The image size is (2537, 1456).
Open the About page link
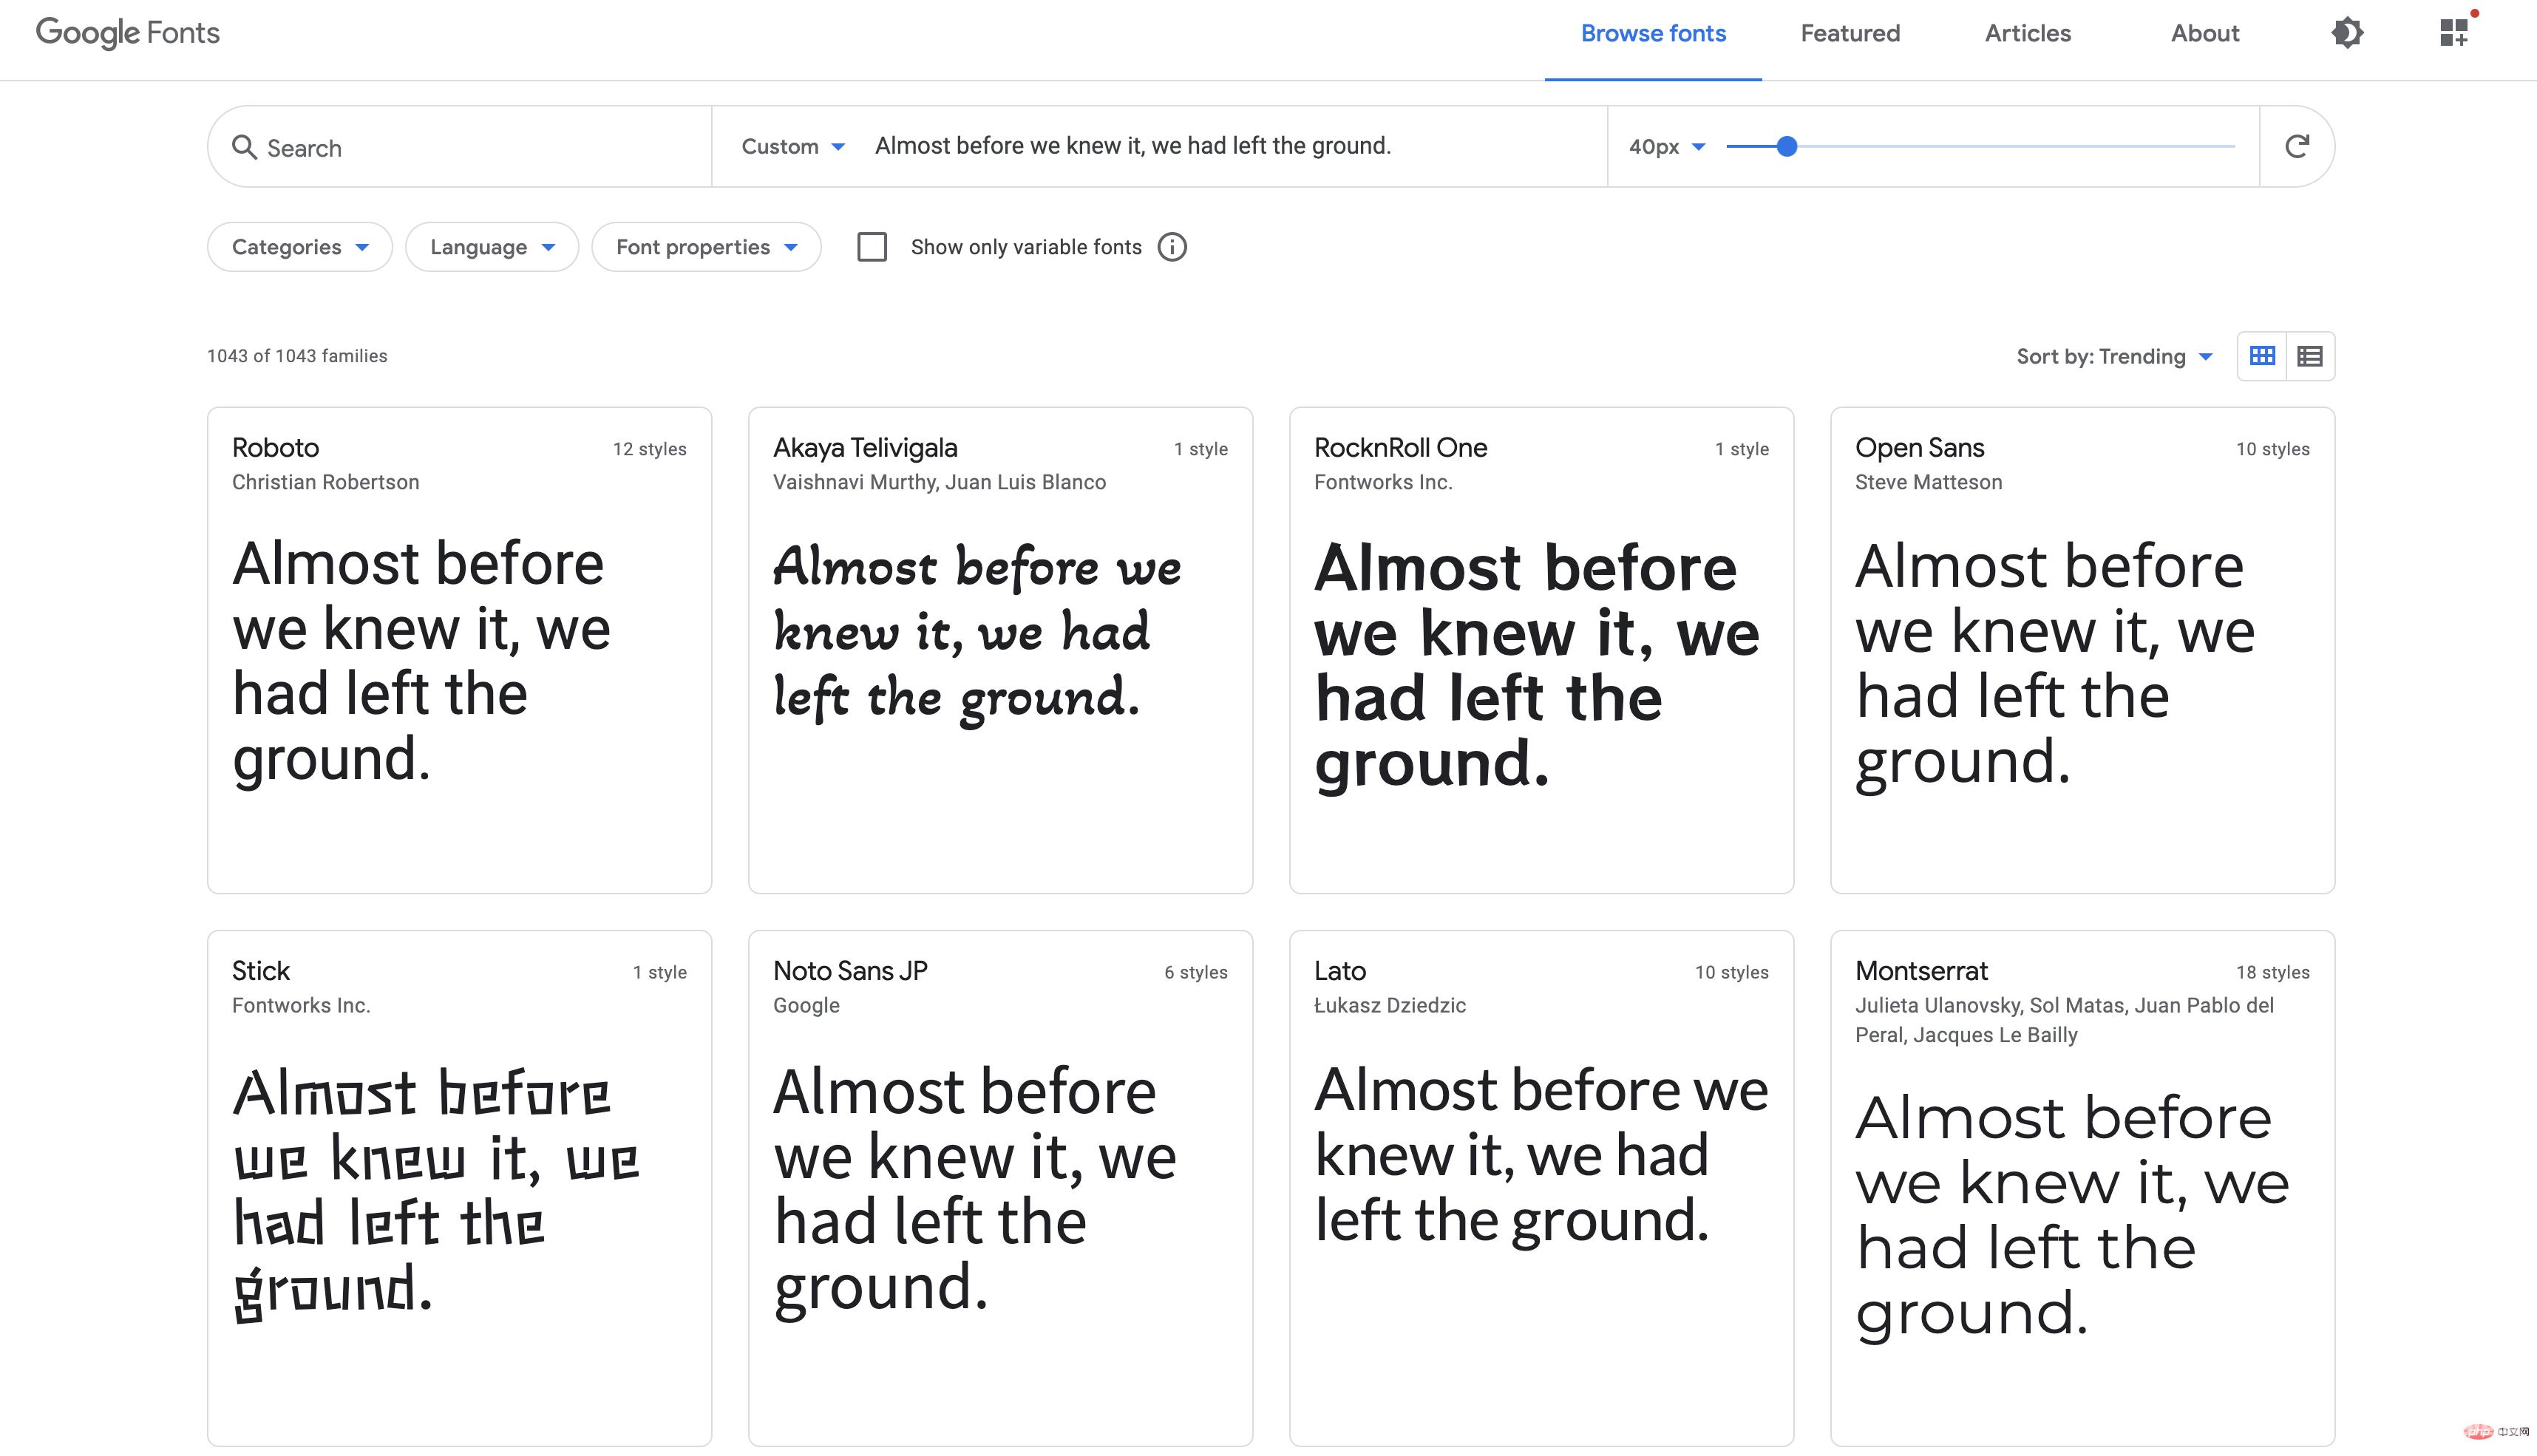click(2204, 33)
